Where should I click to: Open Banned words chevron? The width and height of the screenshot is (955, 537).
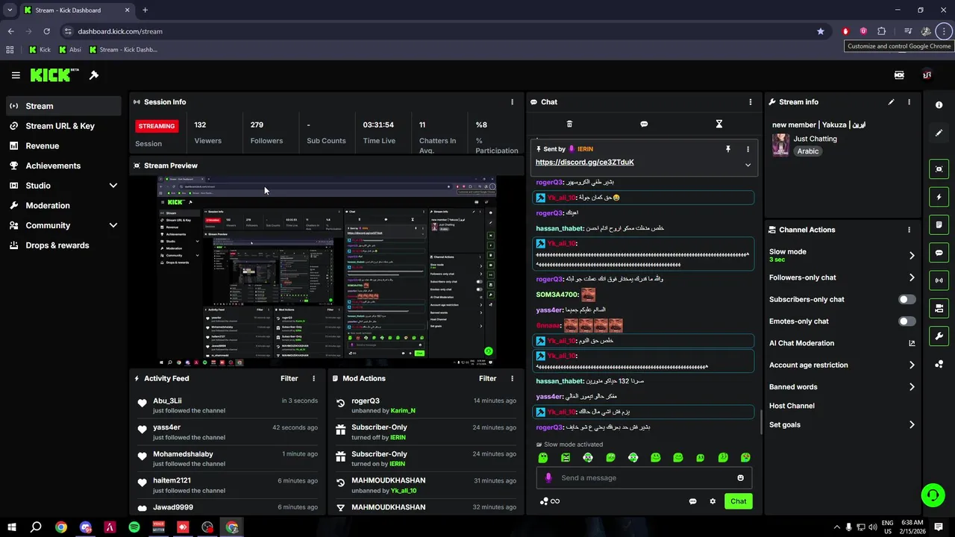(x=911, y=387)
